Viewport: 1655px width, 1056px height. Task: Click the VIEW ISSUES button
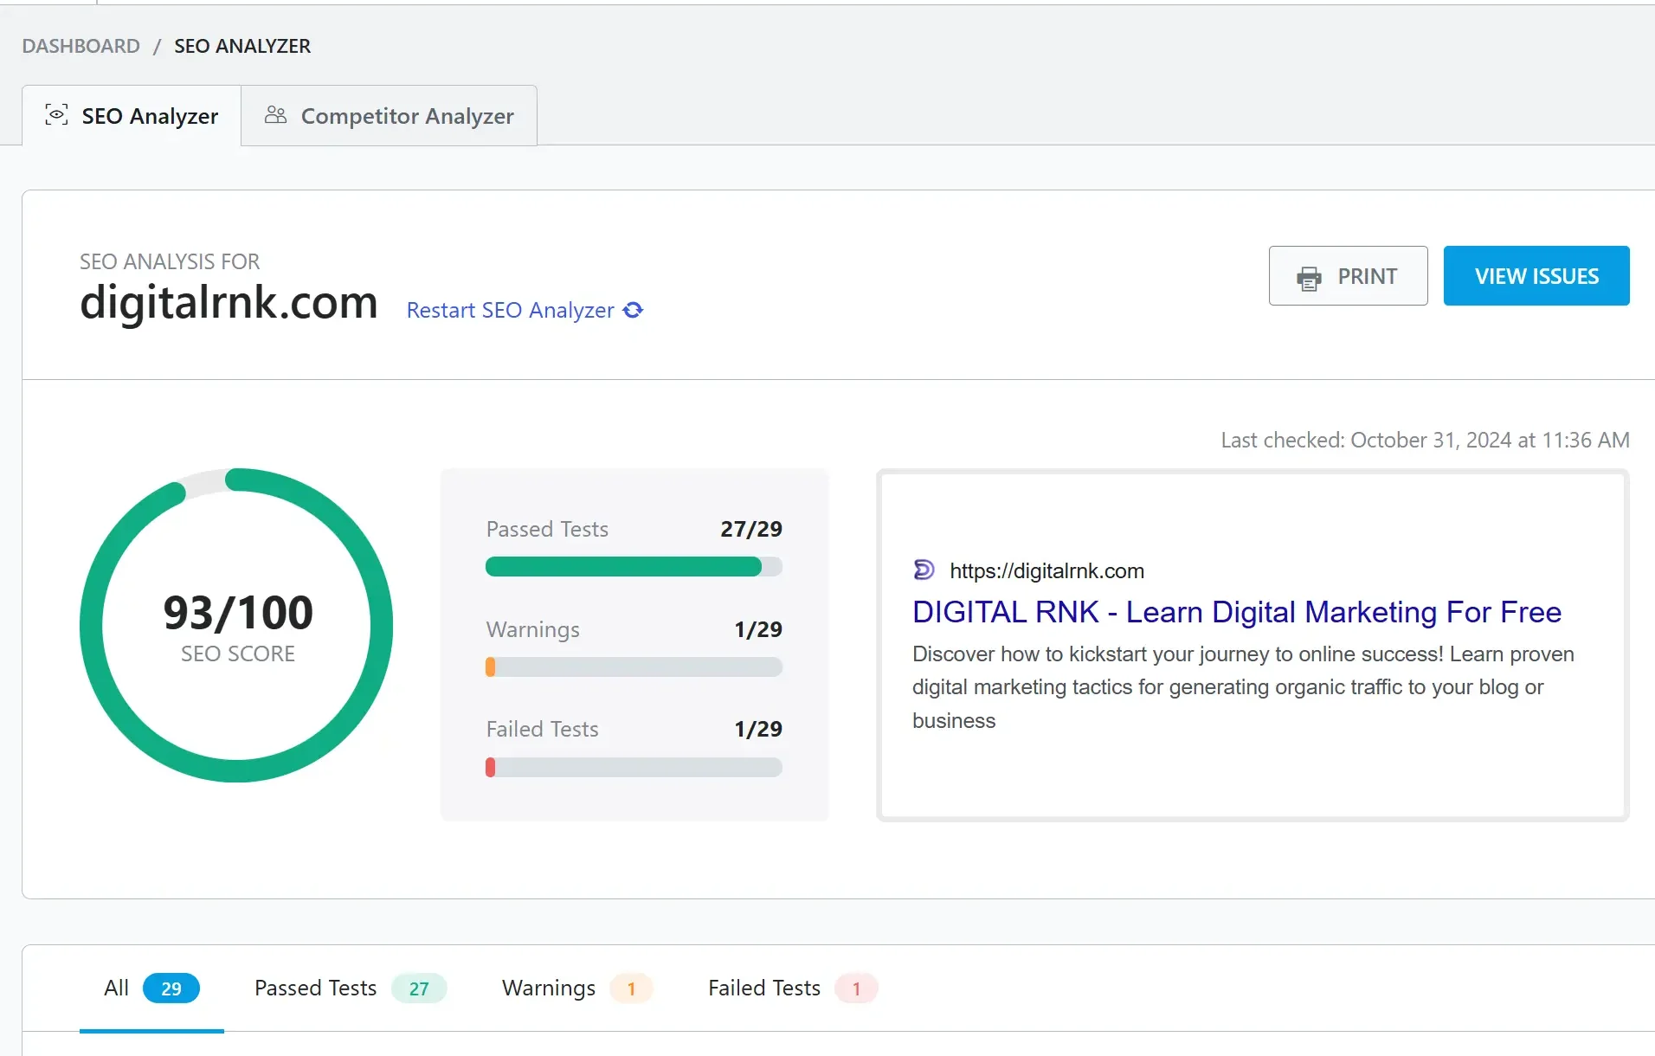point(1536,275)
